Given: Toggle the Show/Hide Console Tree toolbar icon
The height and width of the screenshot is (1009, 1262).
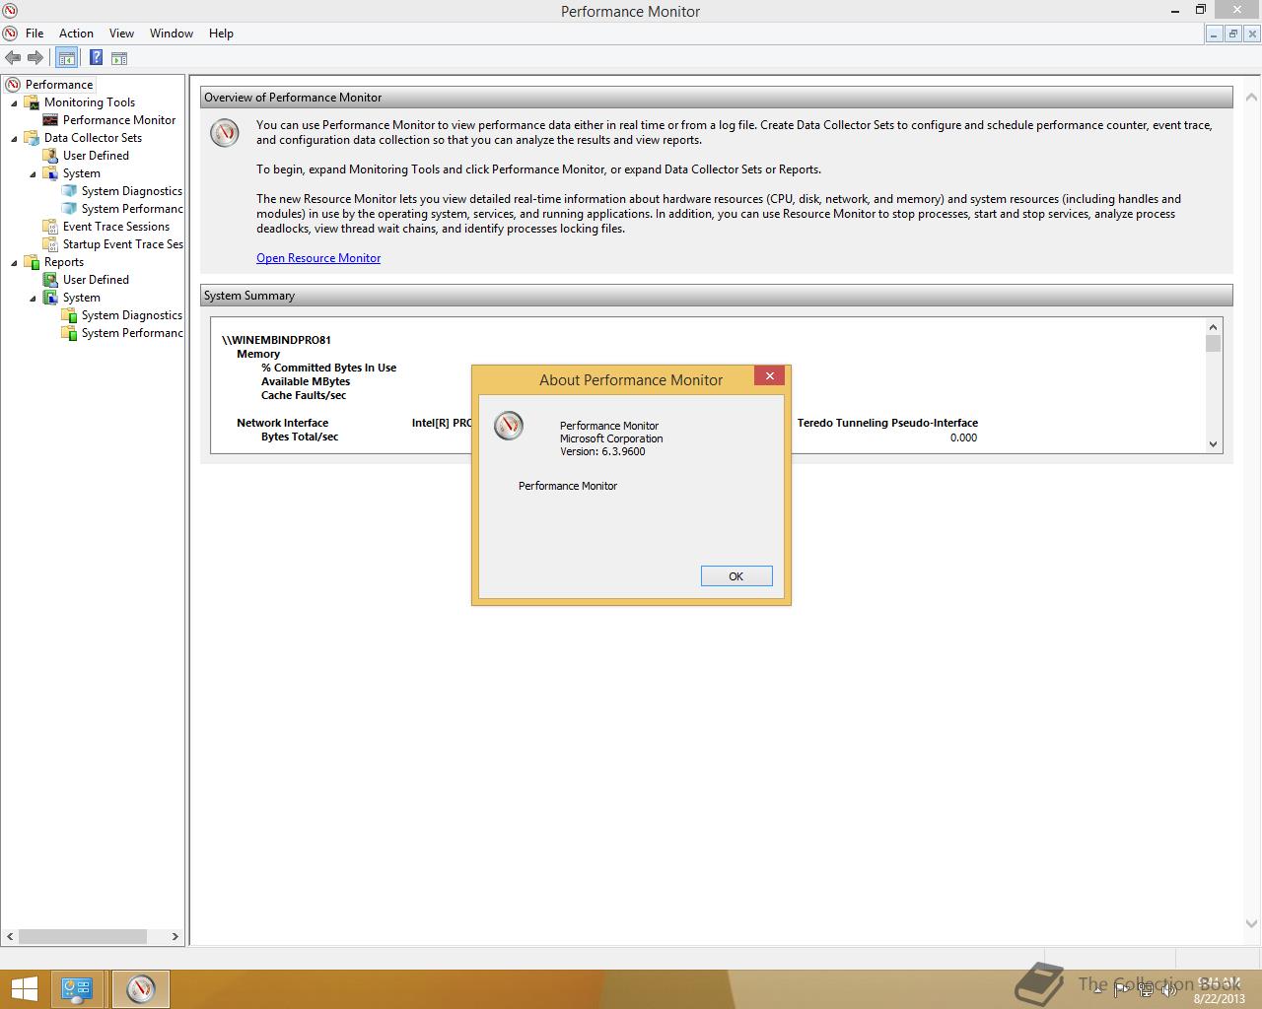Looking at the screenshot, I should click(66, 58).
